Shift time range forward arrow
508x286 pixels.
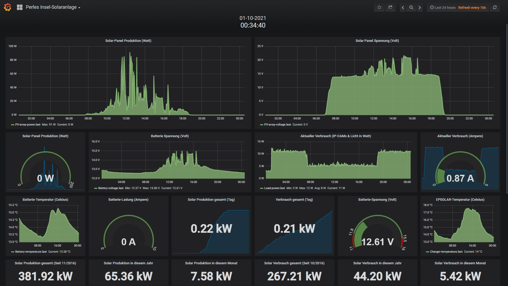point(420,7)
